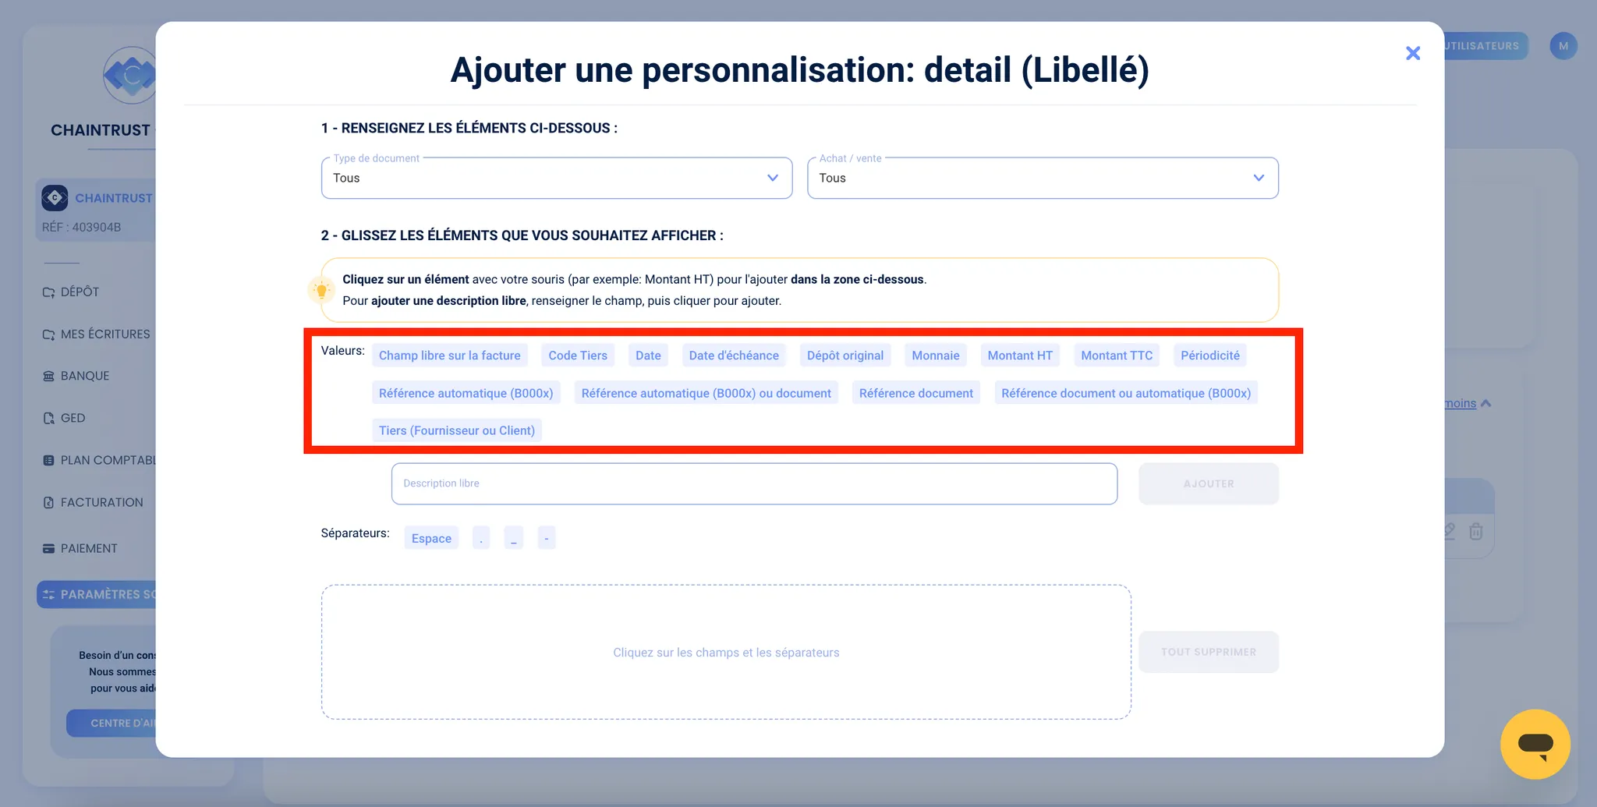Insert the hyphen separator chip
Viewport: 1597px width, 807px height.
pos(547,538)
